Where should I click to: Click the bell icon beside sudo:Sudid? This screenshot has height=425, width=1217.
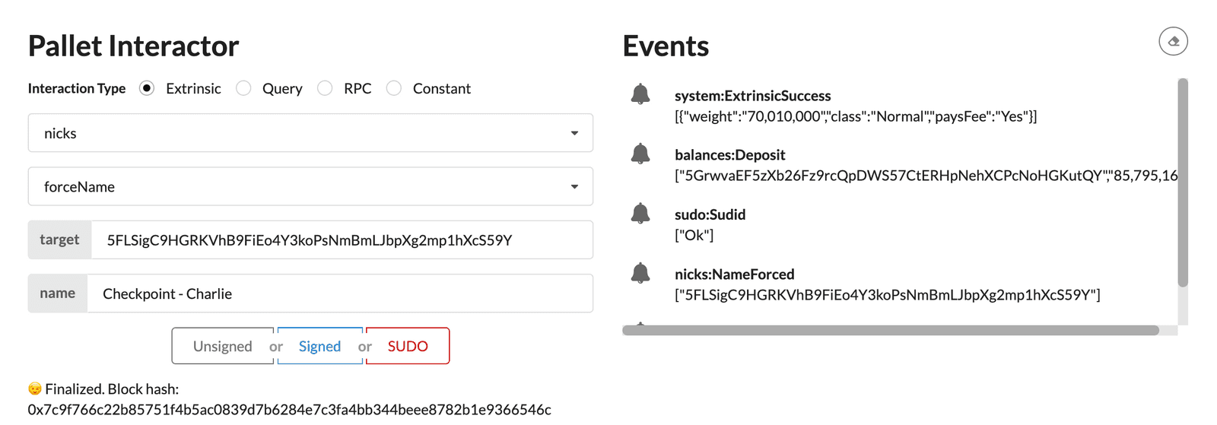pyautogui.click(x=640, y=213)
